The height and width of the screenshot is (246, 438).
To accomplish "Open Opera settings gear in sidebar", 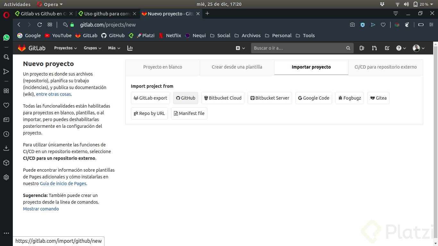I will pos(6,177).
